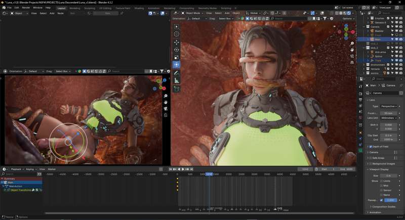Select the Rotate tool in the viewport toolbar
Viewport: 405px width, 220px height.
176,50
